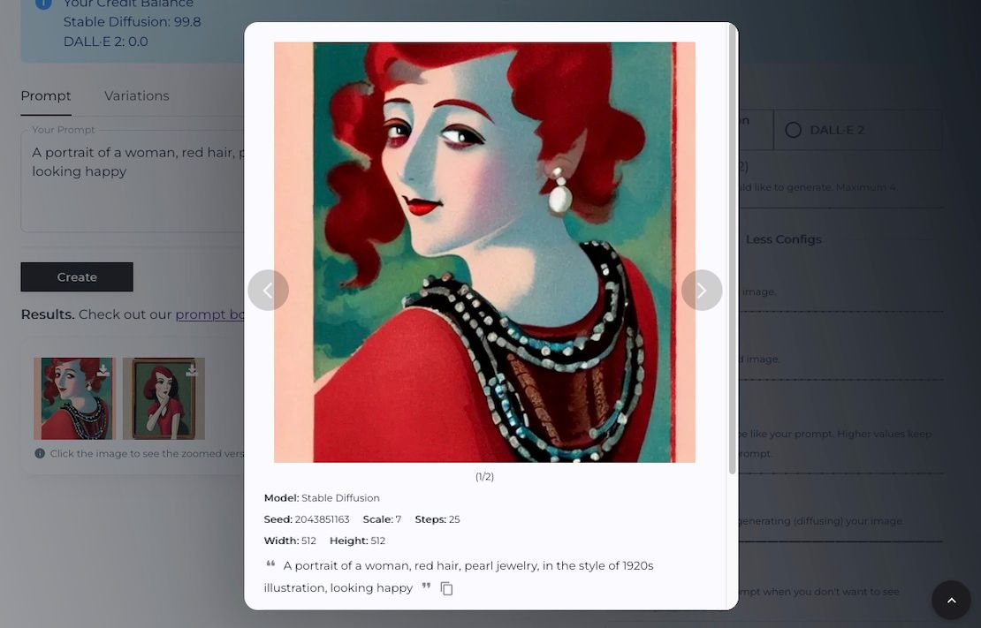This screenshot has height=628, width=981.
Task: Download the first generated image
Action: [x=103, y=370]
